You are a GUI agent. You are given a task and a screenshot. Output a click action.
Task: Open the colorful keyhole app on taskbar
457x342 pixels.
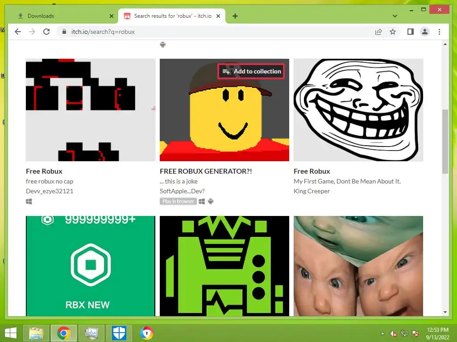[x=146, y=333]
